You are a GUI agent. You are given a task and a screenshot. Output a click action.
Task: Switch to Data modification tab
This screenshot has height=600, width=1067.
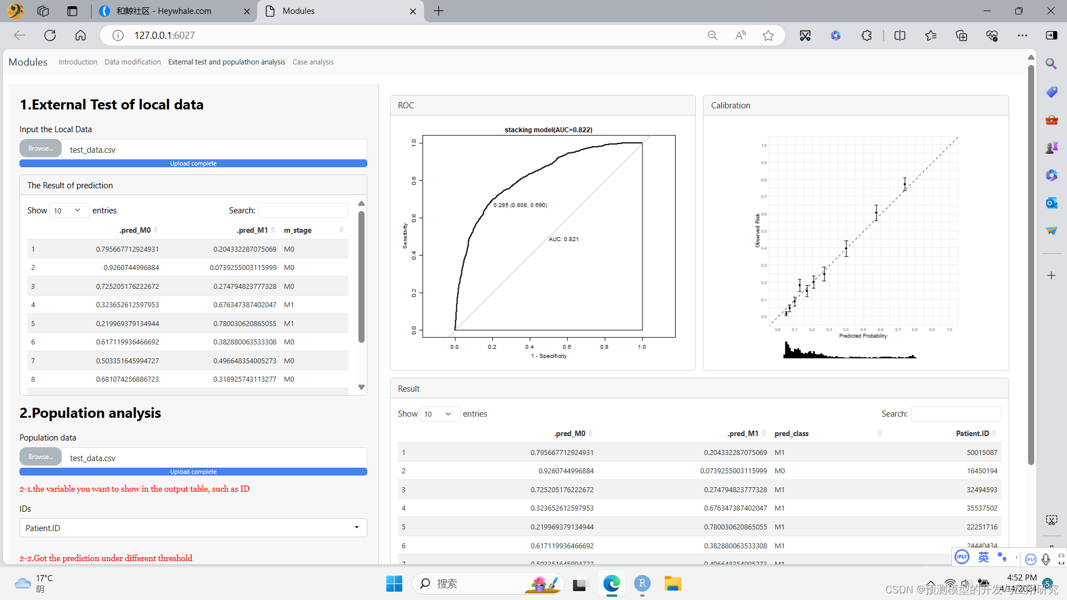(x=133, y=62)
